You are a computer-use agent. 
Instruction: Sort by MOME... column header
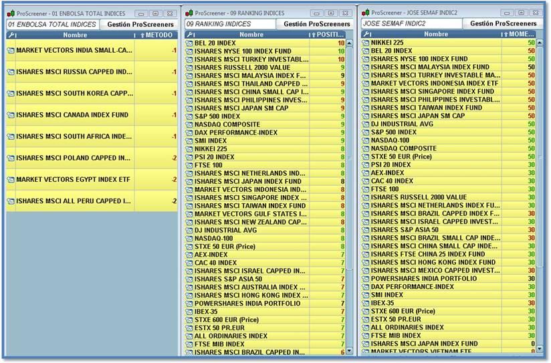click(519, 34)
